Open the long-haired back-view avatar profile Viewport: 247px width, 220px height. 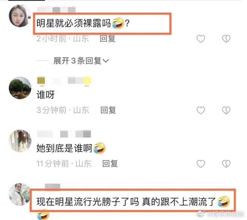tap(20, 141)
